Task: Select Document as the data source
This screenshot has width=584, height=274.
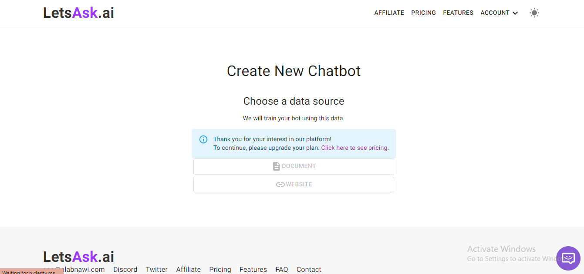Action: pos(294,166)
